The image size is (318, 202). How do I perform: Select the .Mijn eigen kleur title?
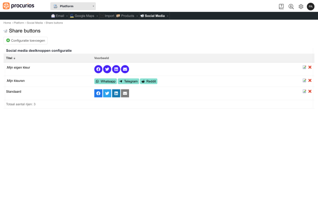point(18,68)
